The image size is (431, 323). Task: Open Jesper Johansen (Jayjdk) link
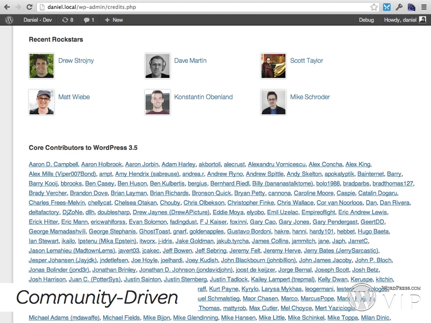(x=63, y=260)
